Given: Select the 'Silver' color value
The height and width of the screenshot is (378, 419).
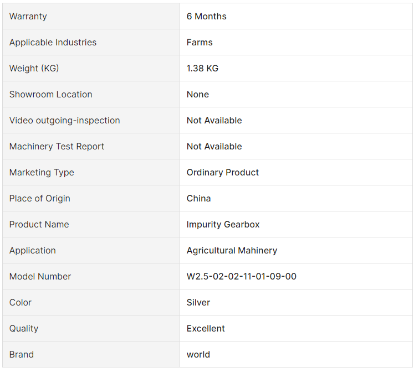Looking at the screenshot, I should pos(198,303).
